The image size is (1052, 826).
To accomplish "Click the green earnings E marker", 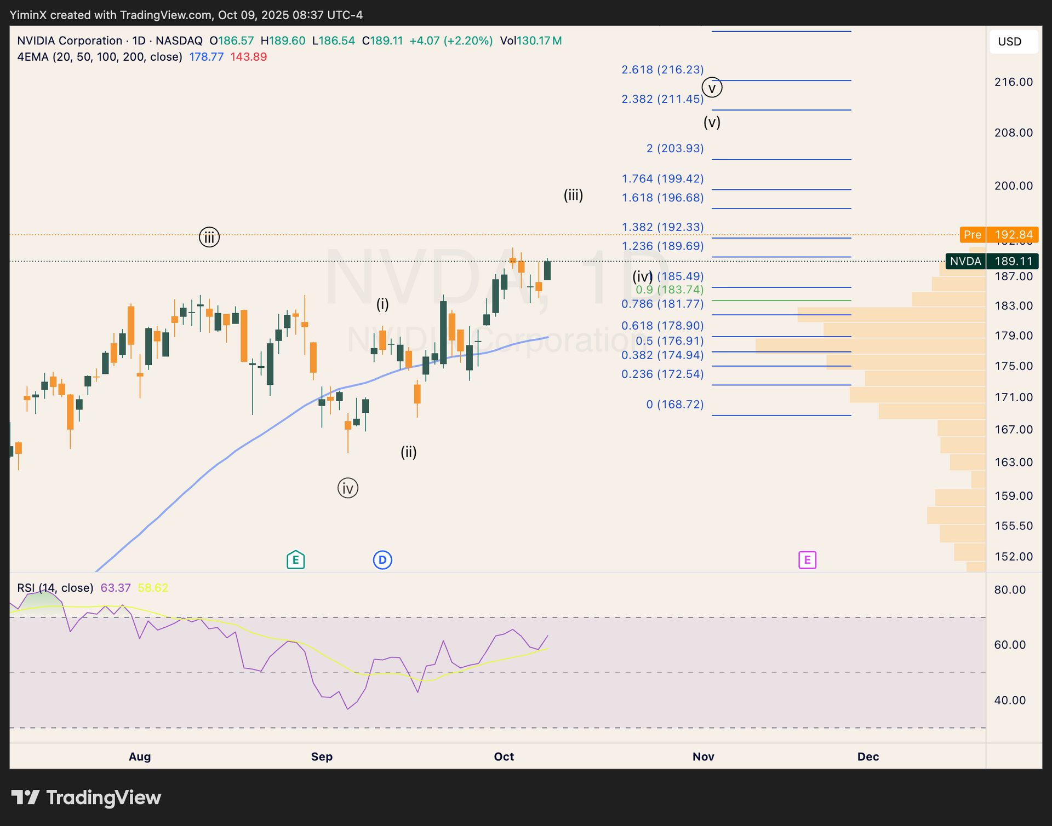I will 295,559.
